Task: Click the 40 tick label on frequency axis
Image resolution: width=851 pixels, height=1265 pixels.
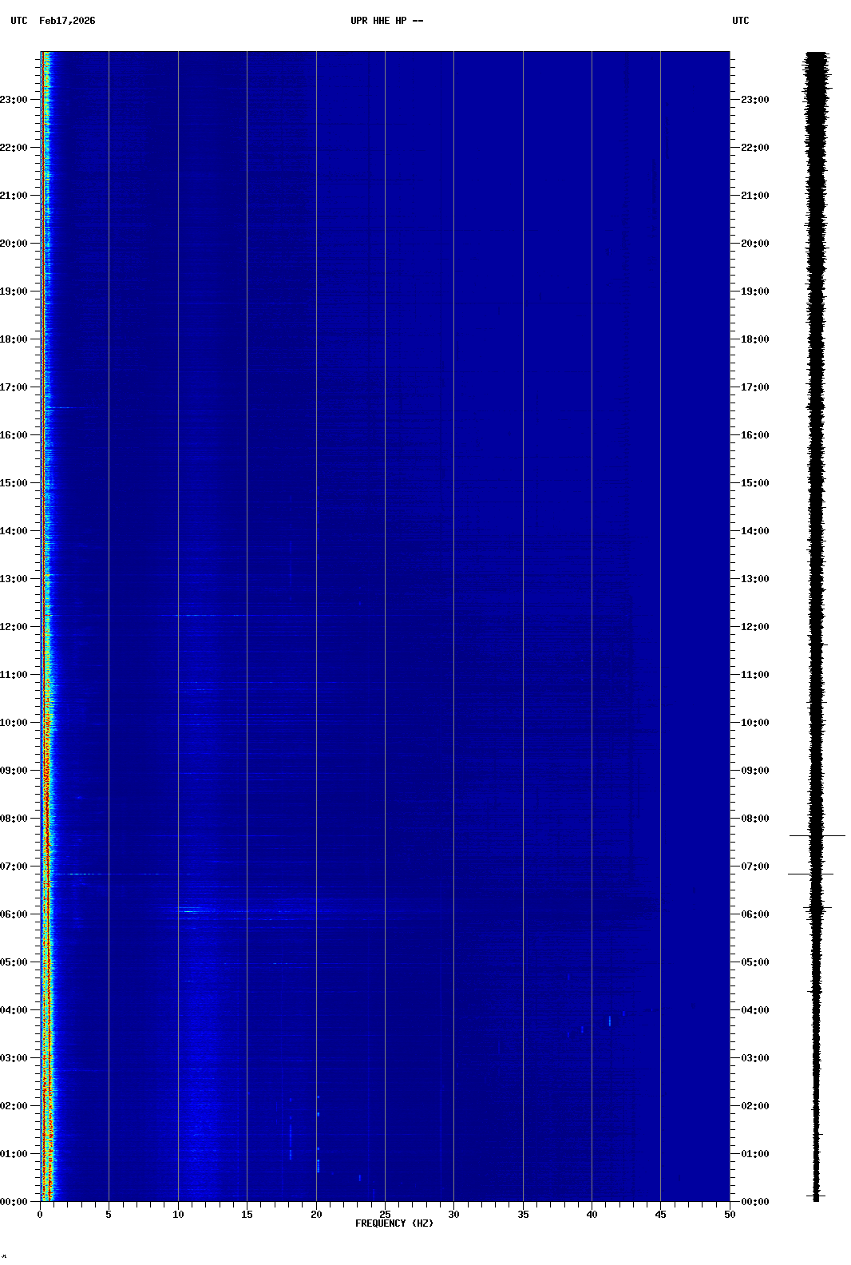Action: coord(592,1215)
